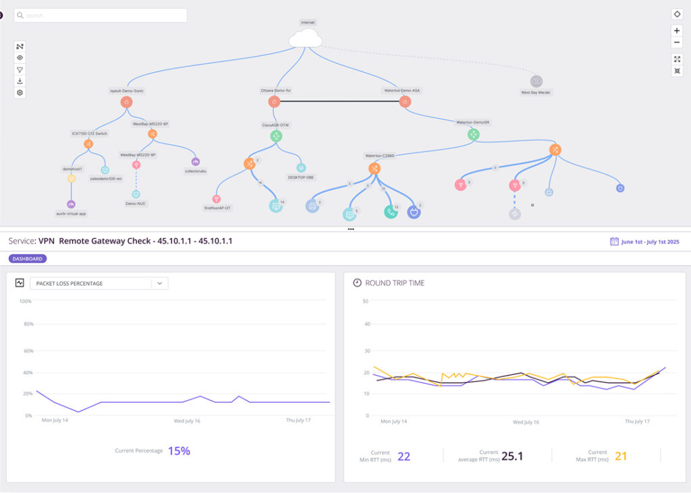Select the WestBay-MS220-8P orange switch node
The image size is (691, 493).
(x=153, y=134)
